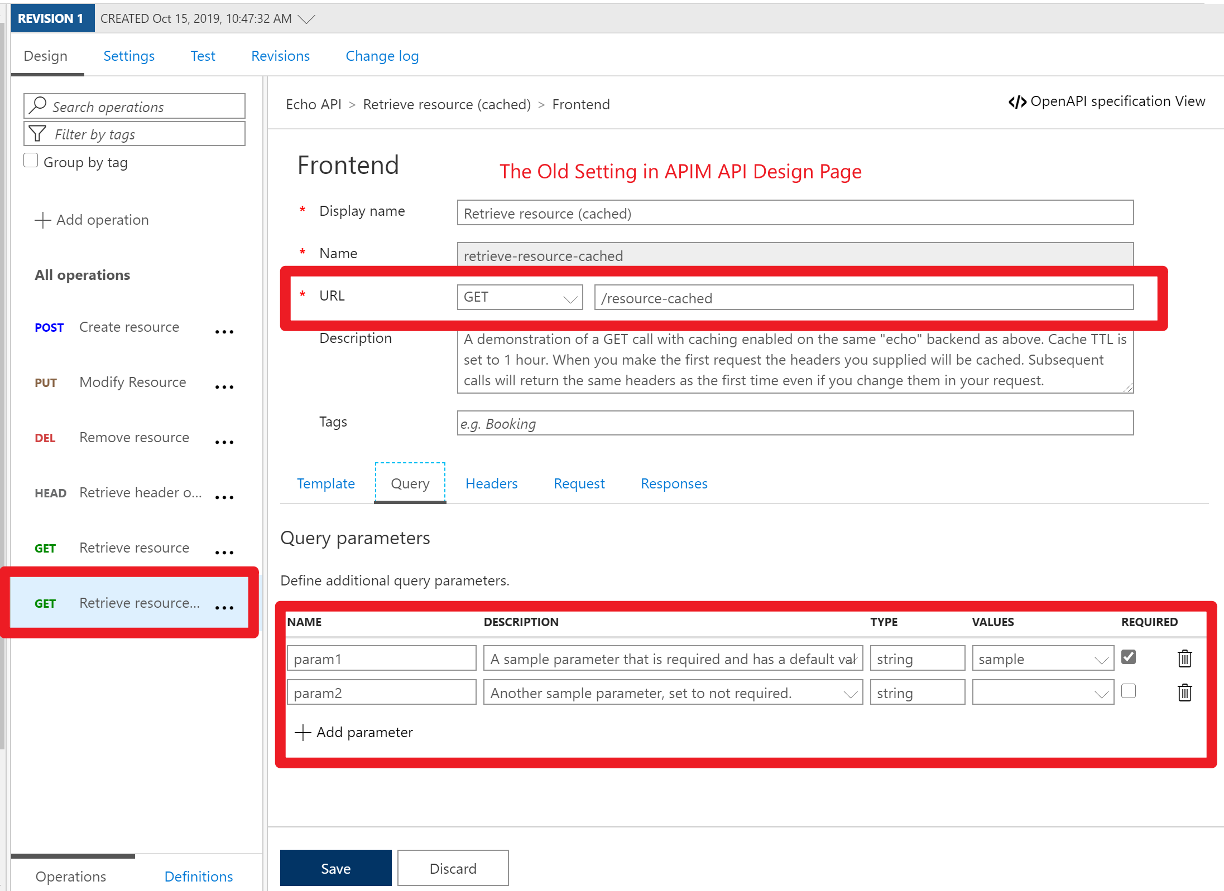The image size is (1224, 891).
Task: Click the plus icon to add operation
Action: (x=42, y=220)
